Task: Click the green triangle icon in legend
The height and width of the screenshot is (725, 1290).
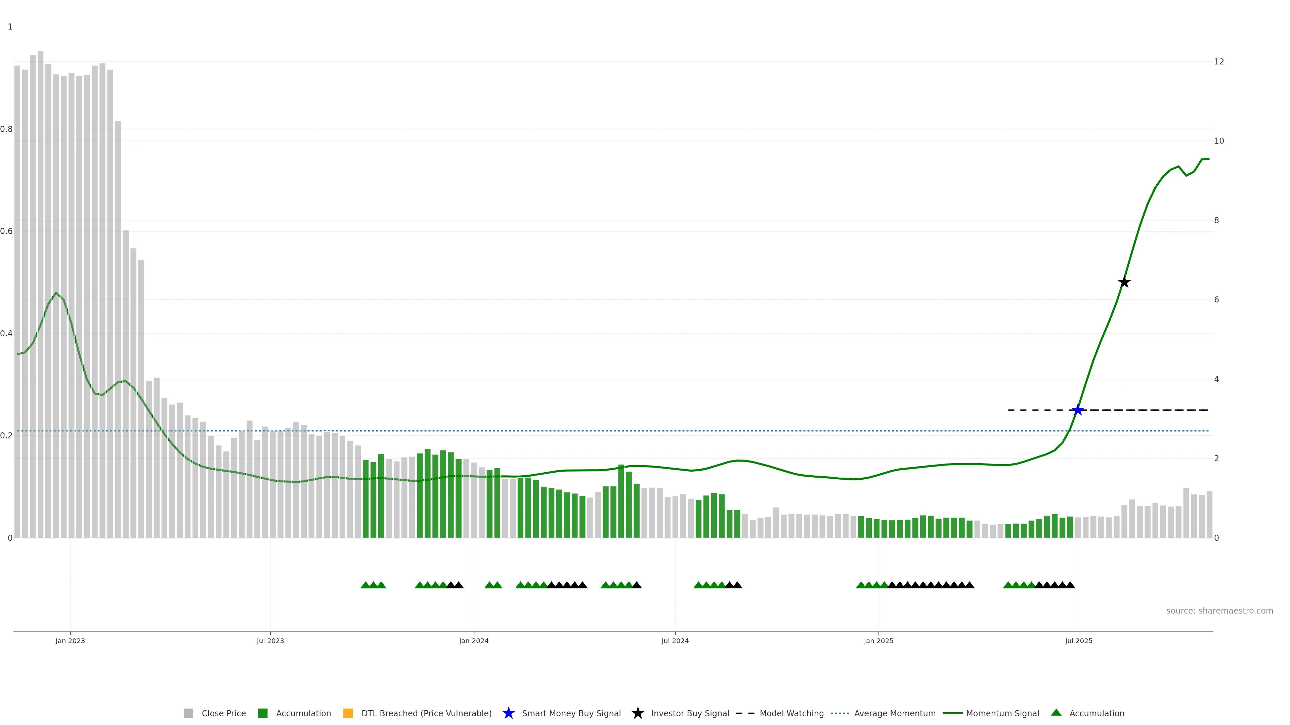Action: [1056, 713]
